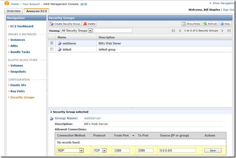Refresh the security groups list
Image resolution: width=236 pixels, height=158 pixels.
(210, 24)
